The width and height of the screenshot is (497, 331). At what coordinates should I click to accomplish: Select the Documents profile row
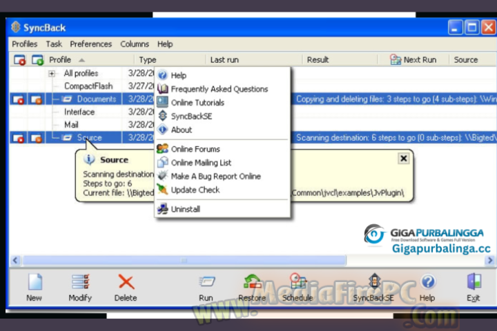(x=97, y=99)
